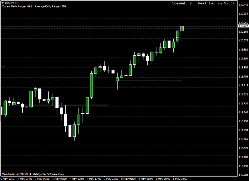Screen dimensions: 249x181
Task: Click the 119.430 price scale label
Action: [x=243, y=103]
